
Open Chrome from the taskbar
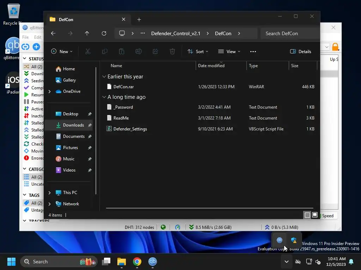pyautogui.click(x=137, y=262)
